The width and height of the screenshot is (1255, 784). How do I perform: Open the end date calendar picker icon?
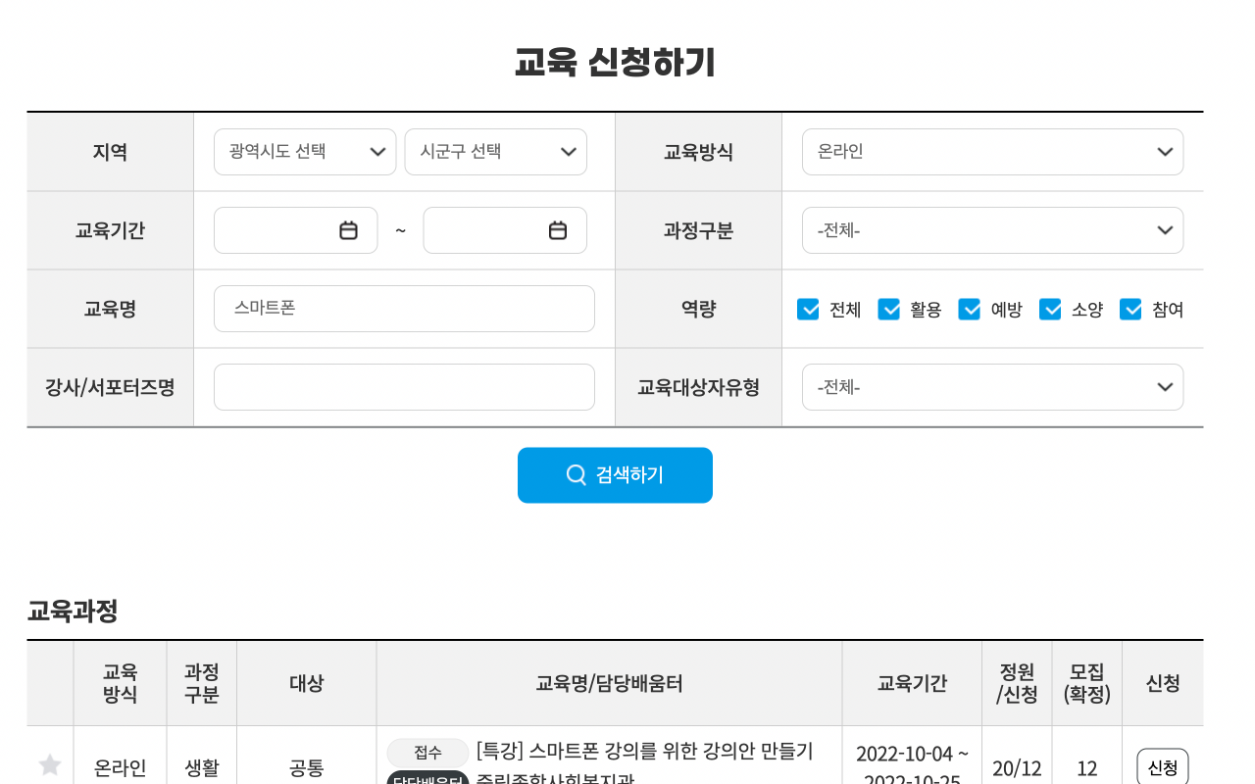pos(558,230)
